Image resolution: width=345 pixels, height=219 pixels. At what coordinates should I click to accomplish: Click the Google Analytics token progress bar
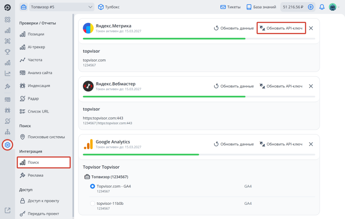point(199,155)
